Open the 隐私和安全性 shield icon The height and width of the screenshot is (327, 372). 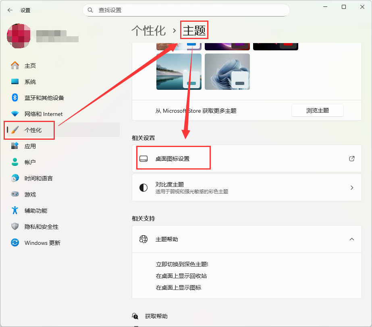pyautogui.click(x=15, y=227)
